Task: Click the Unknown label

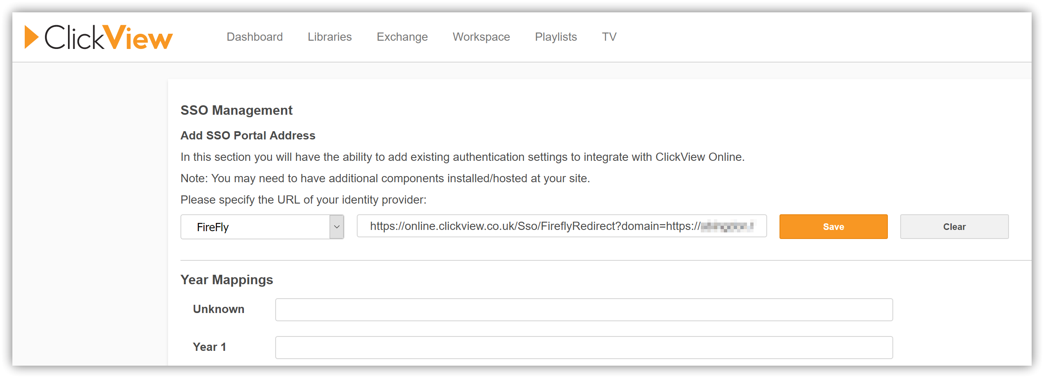Action: 218,309
